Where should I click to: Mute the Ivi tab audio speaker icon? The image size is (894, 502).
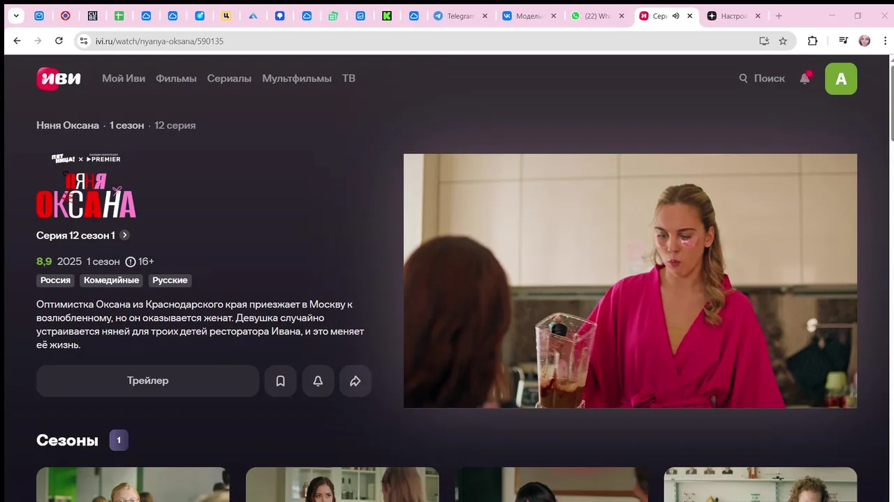coord(675,15)
